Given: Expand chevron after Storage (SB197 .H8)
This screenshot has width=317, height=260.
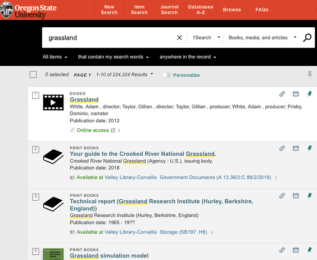Looking at the screenshot, I should (212, 232).
